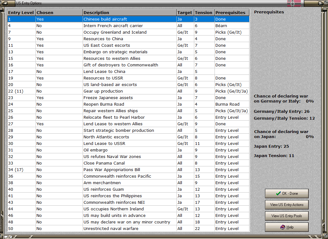The height and width of the screenshot is (239, 328).
Task: Click the system menu icon at title bar left
Action: [x=5, y=3]
